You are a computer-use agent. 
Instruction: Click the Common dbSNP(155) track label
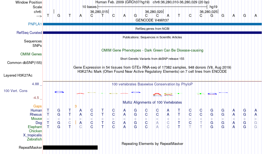pyautogui.click(x=25, y=63)
